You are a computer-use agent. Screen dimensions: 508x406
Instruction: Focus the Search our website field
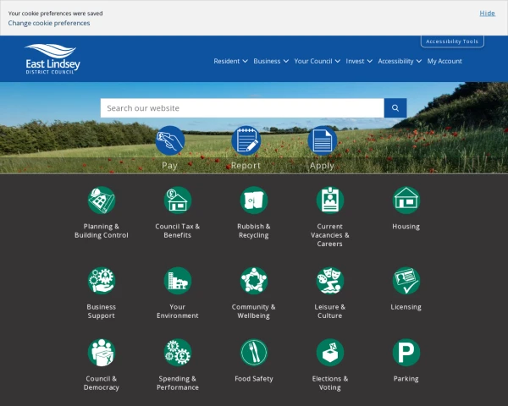pyautogui.click(x=241, y=108)
